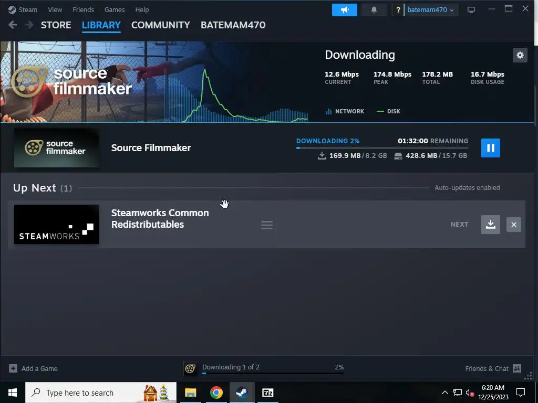Start Steamworks Common Redistributables download now
538x403 pixels.
(490, 225)
